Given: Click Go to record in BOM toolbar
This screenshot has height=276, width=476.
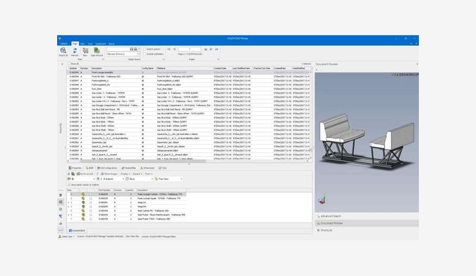Looking at the screenshot, I should (84, 173).
